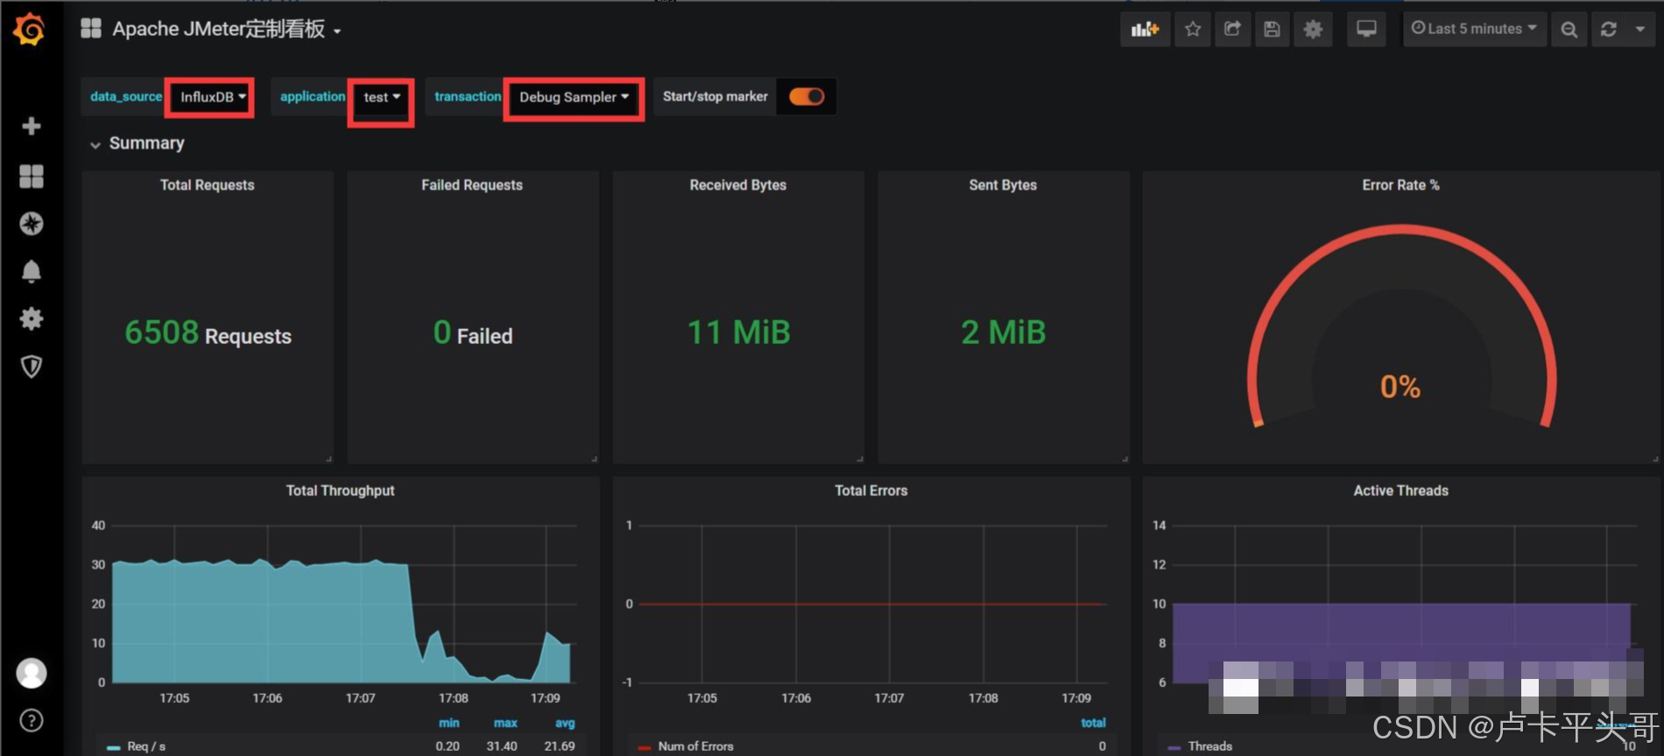Click the data_source variable label

[125, 96]
